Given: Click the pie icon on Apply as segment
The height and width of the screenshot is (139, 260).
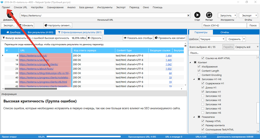Looking at the screenshot, I should coord(156,38).
